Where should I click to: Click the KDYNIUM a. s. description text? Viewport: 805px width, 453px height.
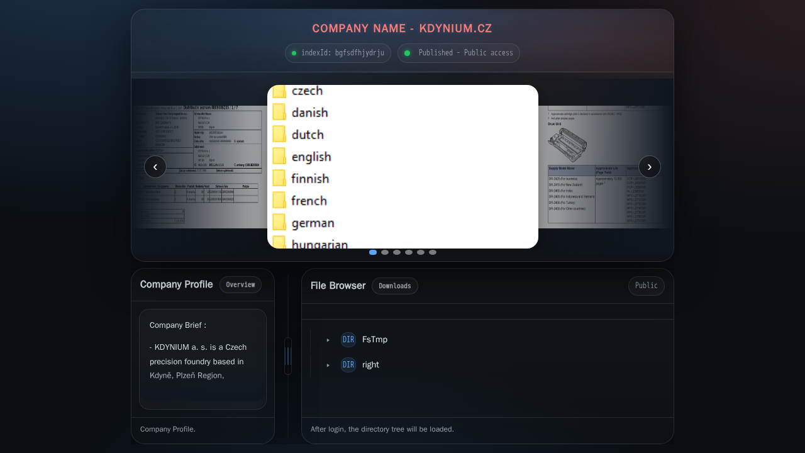click(199, 361)
